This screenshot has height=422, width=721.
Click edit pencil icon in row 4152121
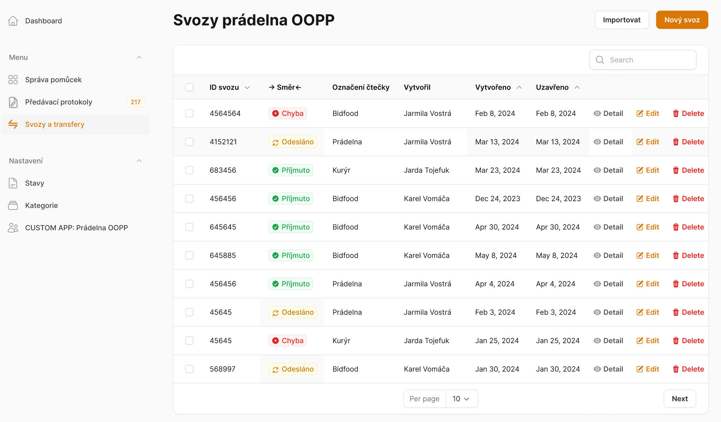640,142
